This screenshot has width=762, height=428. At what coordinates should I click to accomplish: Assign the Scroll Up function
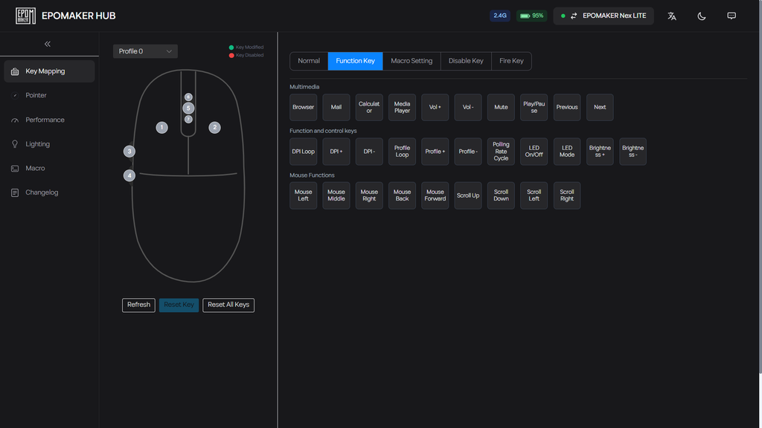click(468, 195)
